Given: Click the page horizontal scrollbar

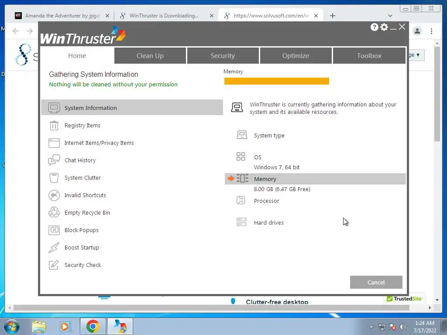Looking at the screenshot, I should [x=211, y=308].
